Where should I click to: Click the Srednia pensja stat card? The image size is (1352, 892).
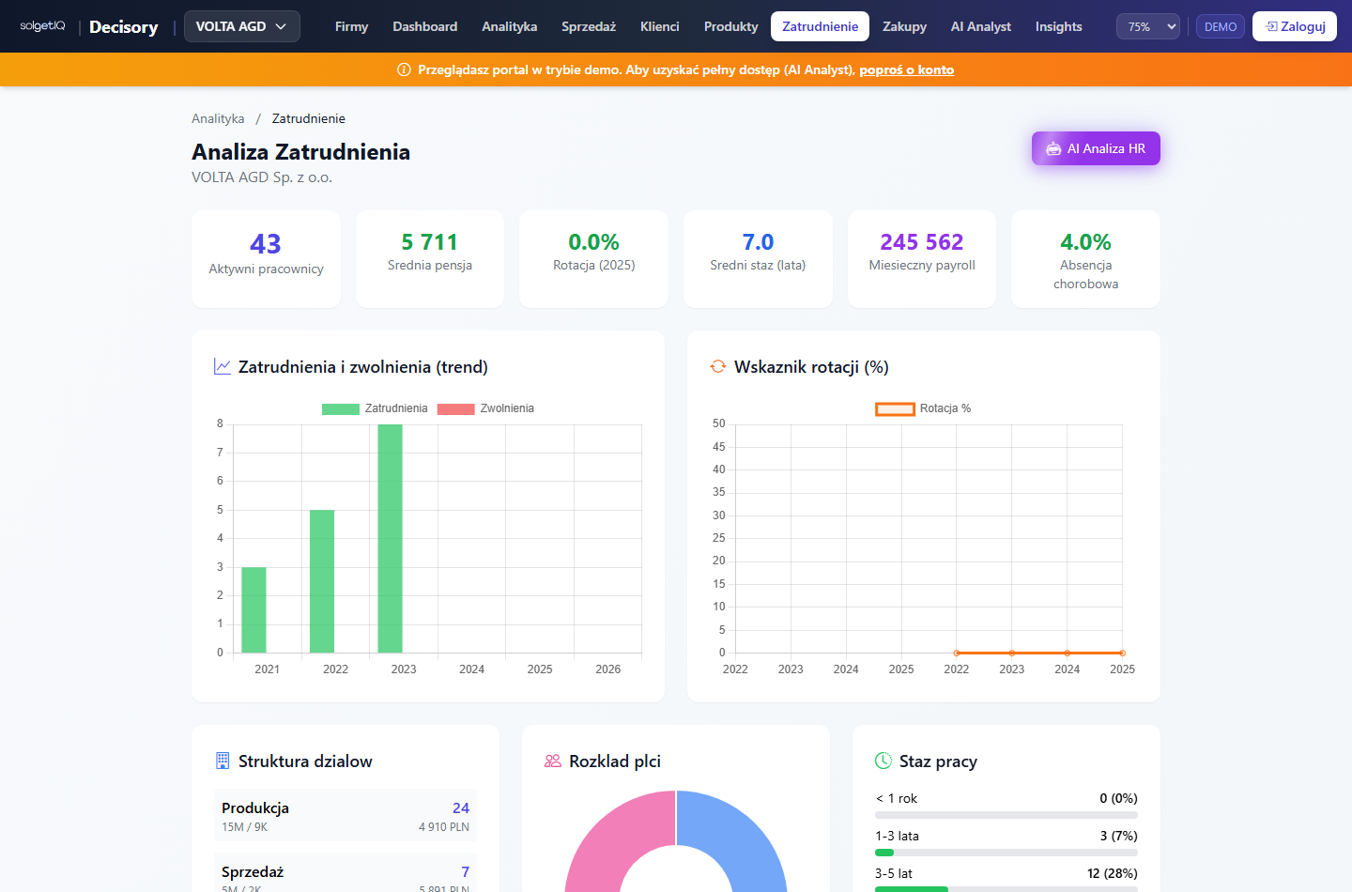point(430,259)
